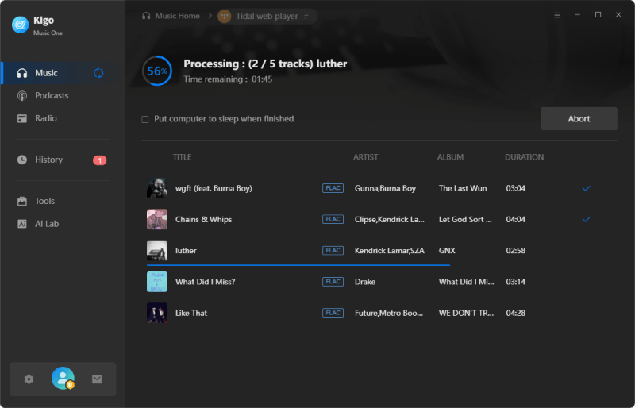635x408 pixels.
Task: Click the FLAC badge on luther track
Action: point(333,251)
